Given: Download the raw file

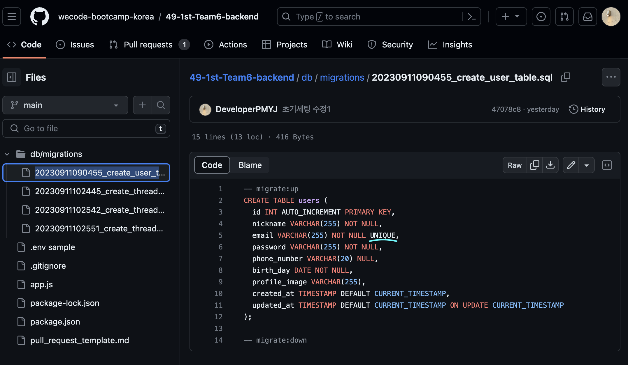Looking at the screenshot, I should (x=550, y=165).
